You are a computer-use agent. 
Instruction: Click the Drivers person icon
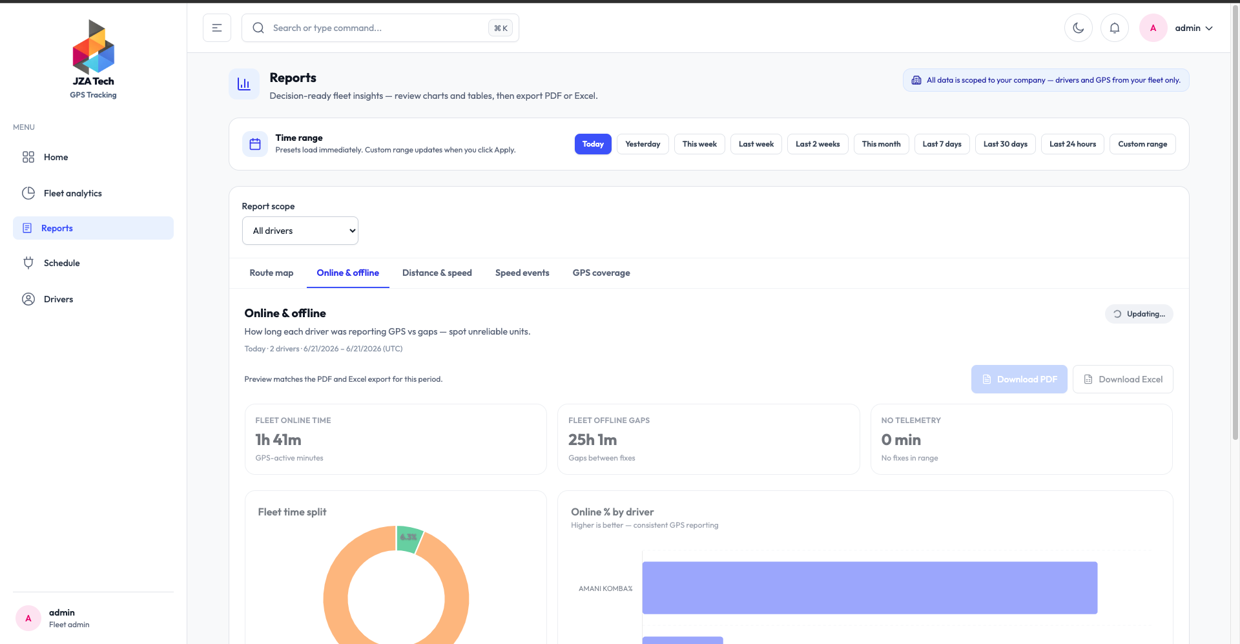[x=28, y=299]
